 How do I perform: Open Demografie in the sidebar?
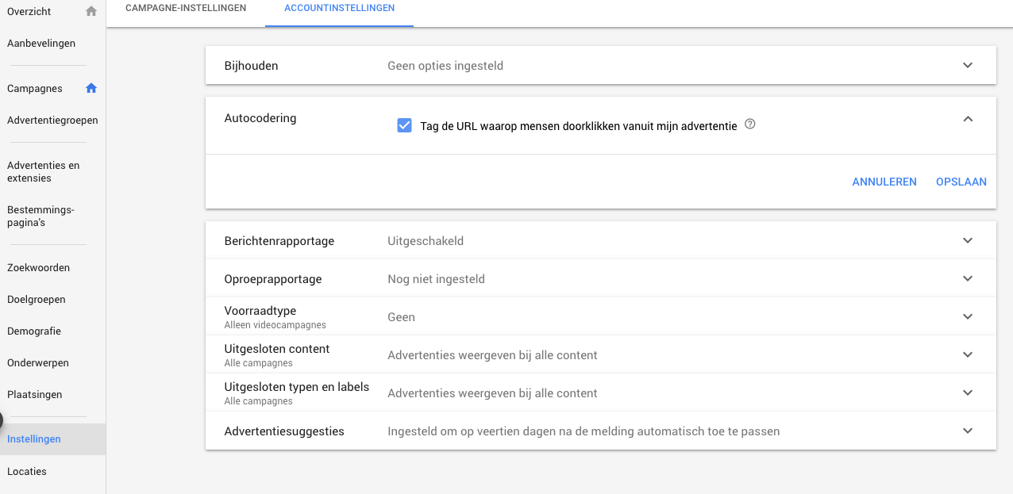coord(34,331)
